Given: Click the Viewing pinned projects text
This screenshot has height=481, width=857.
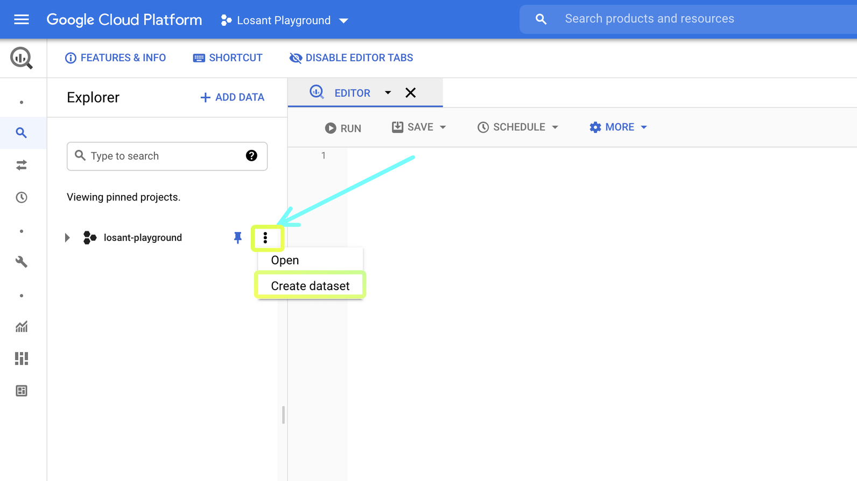Looking at the screenshot, I should click(x=123, y=197).
